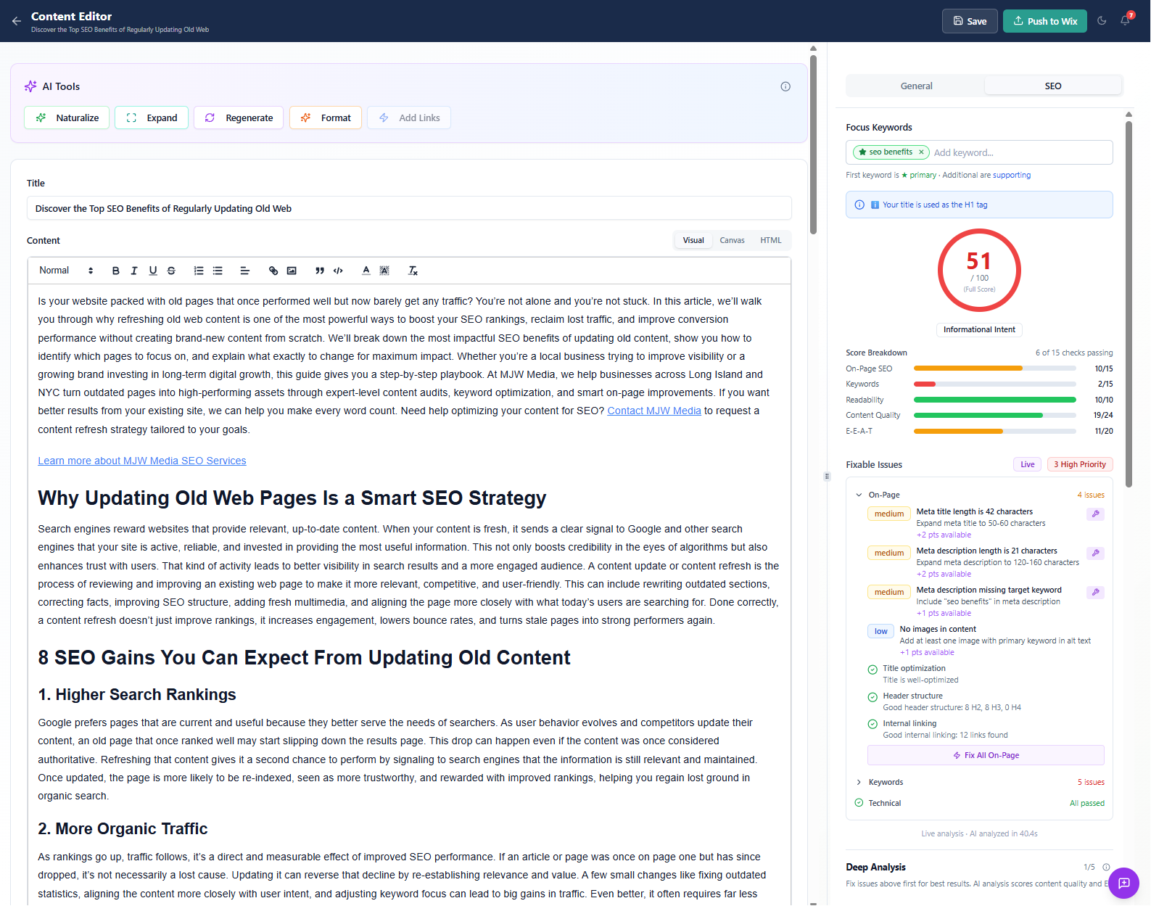Open AI Tools info icon
The width and height of the screenshot is (1151, 906).
[785, 86]
